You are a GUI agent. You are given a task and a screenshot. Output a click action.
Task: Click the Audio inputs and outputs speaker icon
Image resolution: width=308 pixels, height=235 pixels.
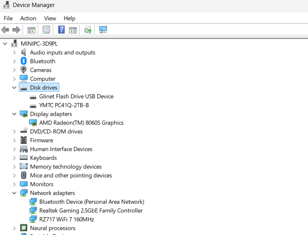(x=23, y=52)
